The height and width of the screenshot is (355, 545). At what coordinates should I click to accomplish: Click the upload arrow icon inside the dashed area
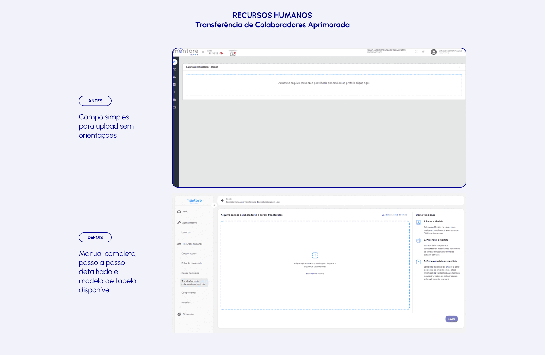coord(315,255)
